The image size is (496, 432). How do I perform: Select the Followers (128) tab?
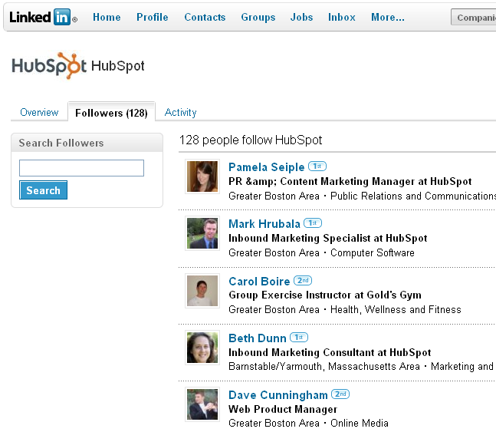click(x=111, y=113)
